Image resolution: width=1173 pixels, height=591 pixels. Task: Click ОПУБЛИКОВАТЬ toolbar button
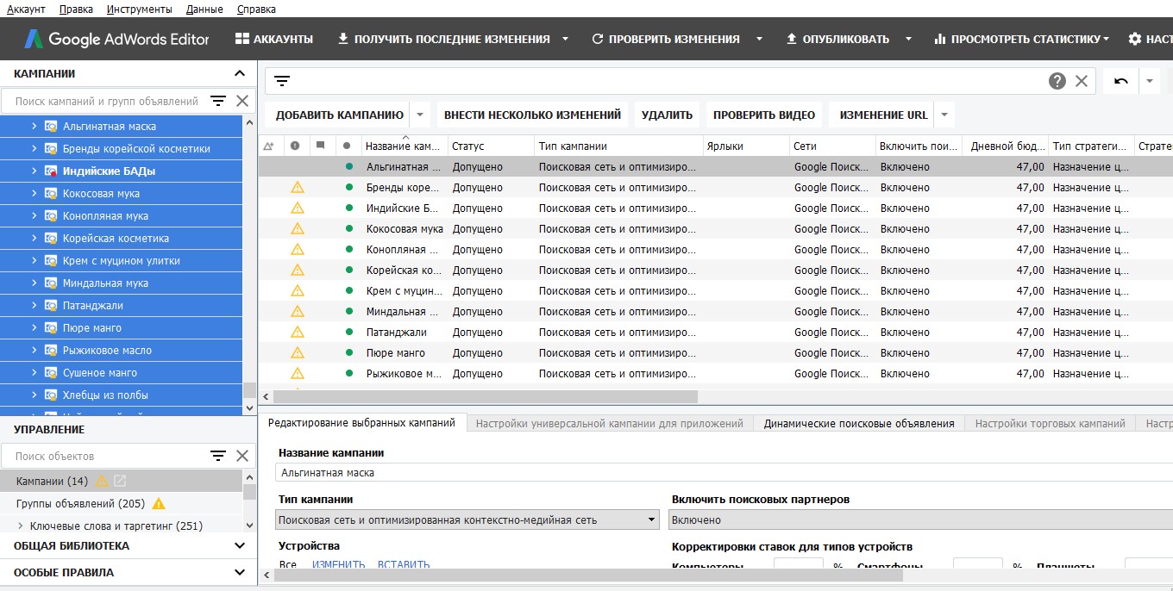(x=837, y=39)
